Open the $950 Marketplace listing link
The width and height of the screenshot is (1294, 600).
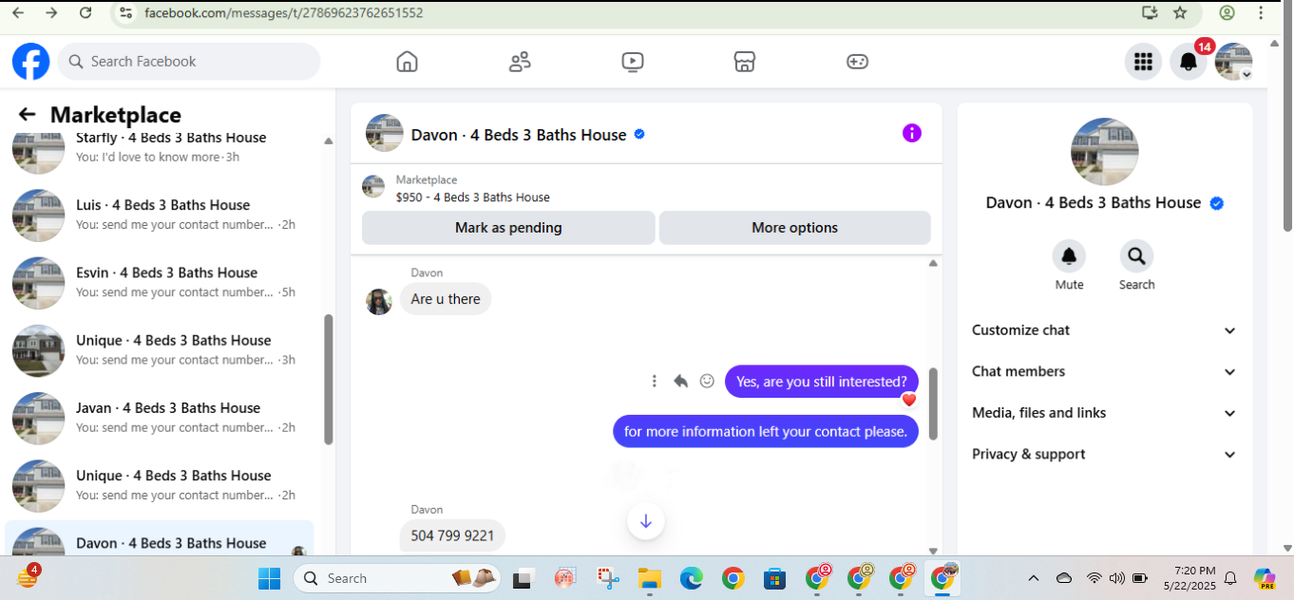473,197
